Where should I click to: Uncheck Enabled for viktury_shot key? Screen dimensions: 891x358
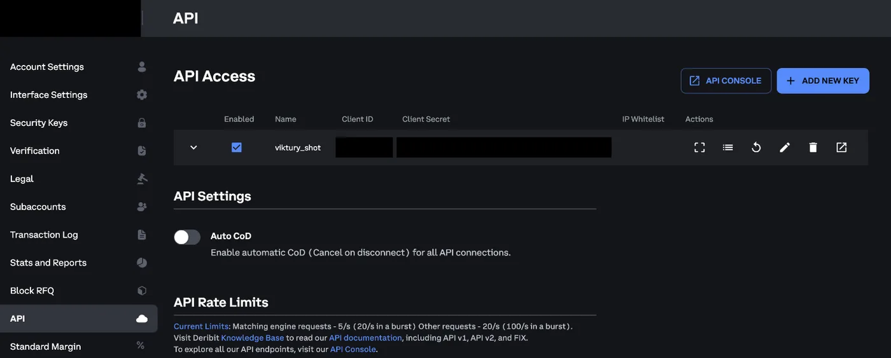pyautogui.click(x=237, y=148)
